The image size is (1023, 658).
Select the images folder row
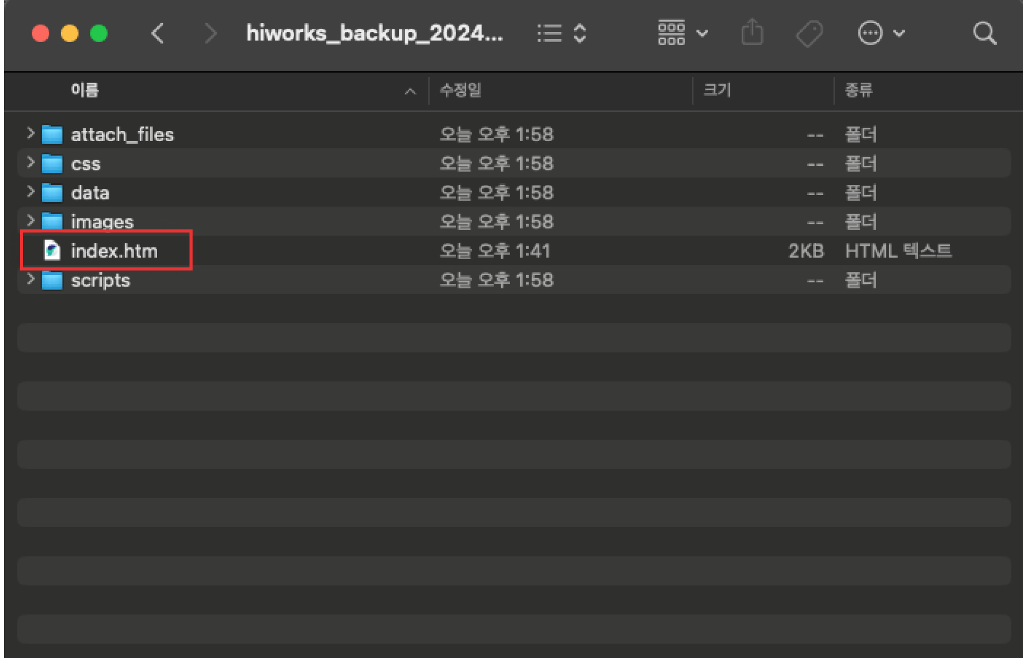(x=102, y=222)
